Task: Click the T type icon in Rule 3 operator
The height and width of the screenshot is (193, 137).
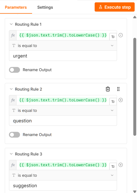Action: [x=14, y=175]
